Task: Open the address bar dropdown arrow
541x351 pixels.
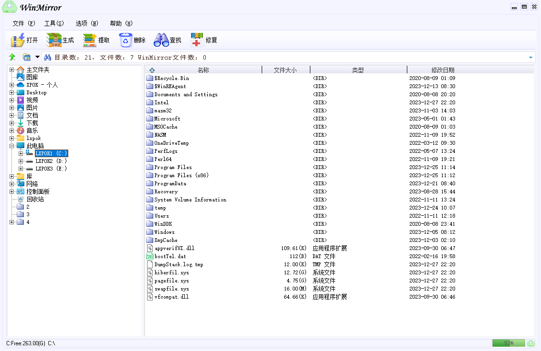Action: point(530,58)
